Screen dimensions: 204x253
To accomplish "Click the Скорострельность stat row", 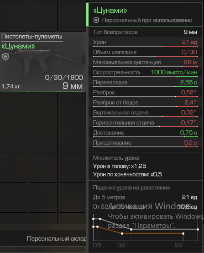I will (x=145, y=72).
